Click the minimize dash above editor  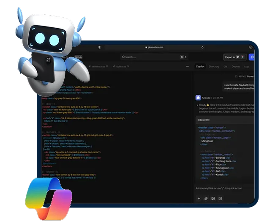188,67
